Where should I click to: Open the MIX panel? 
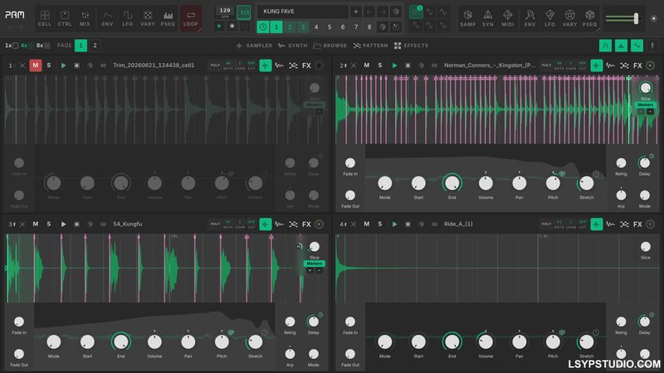point(85,18)
